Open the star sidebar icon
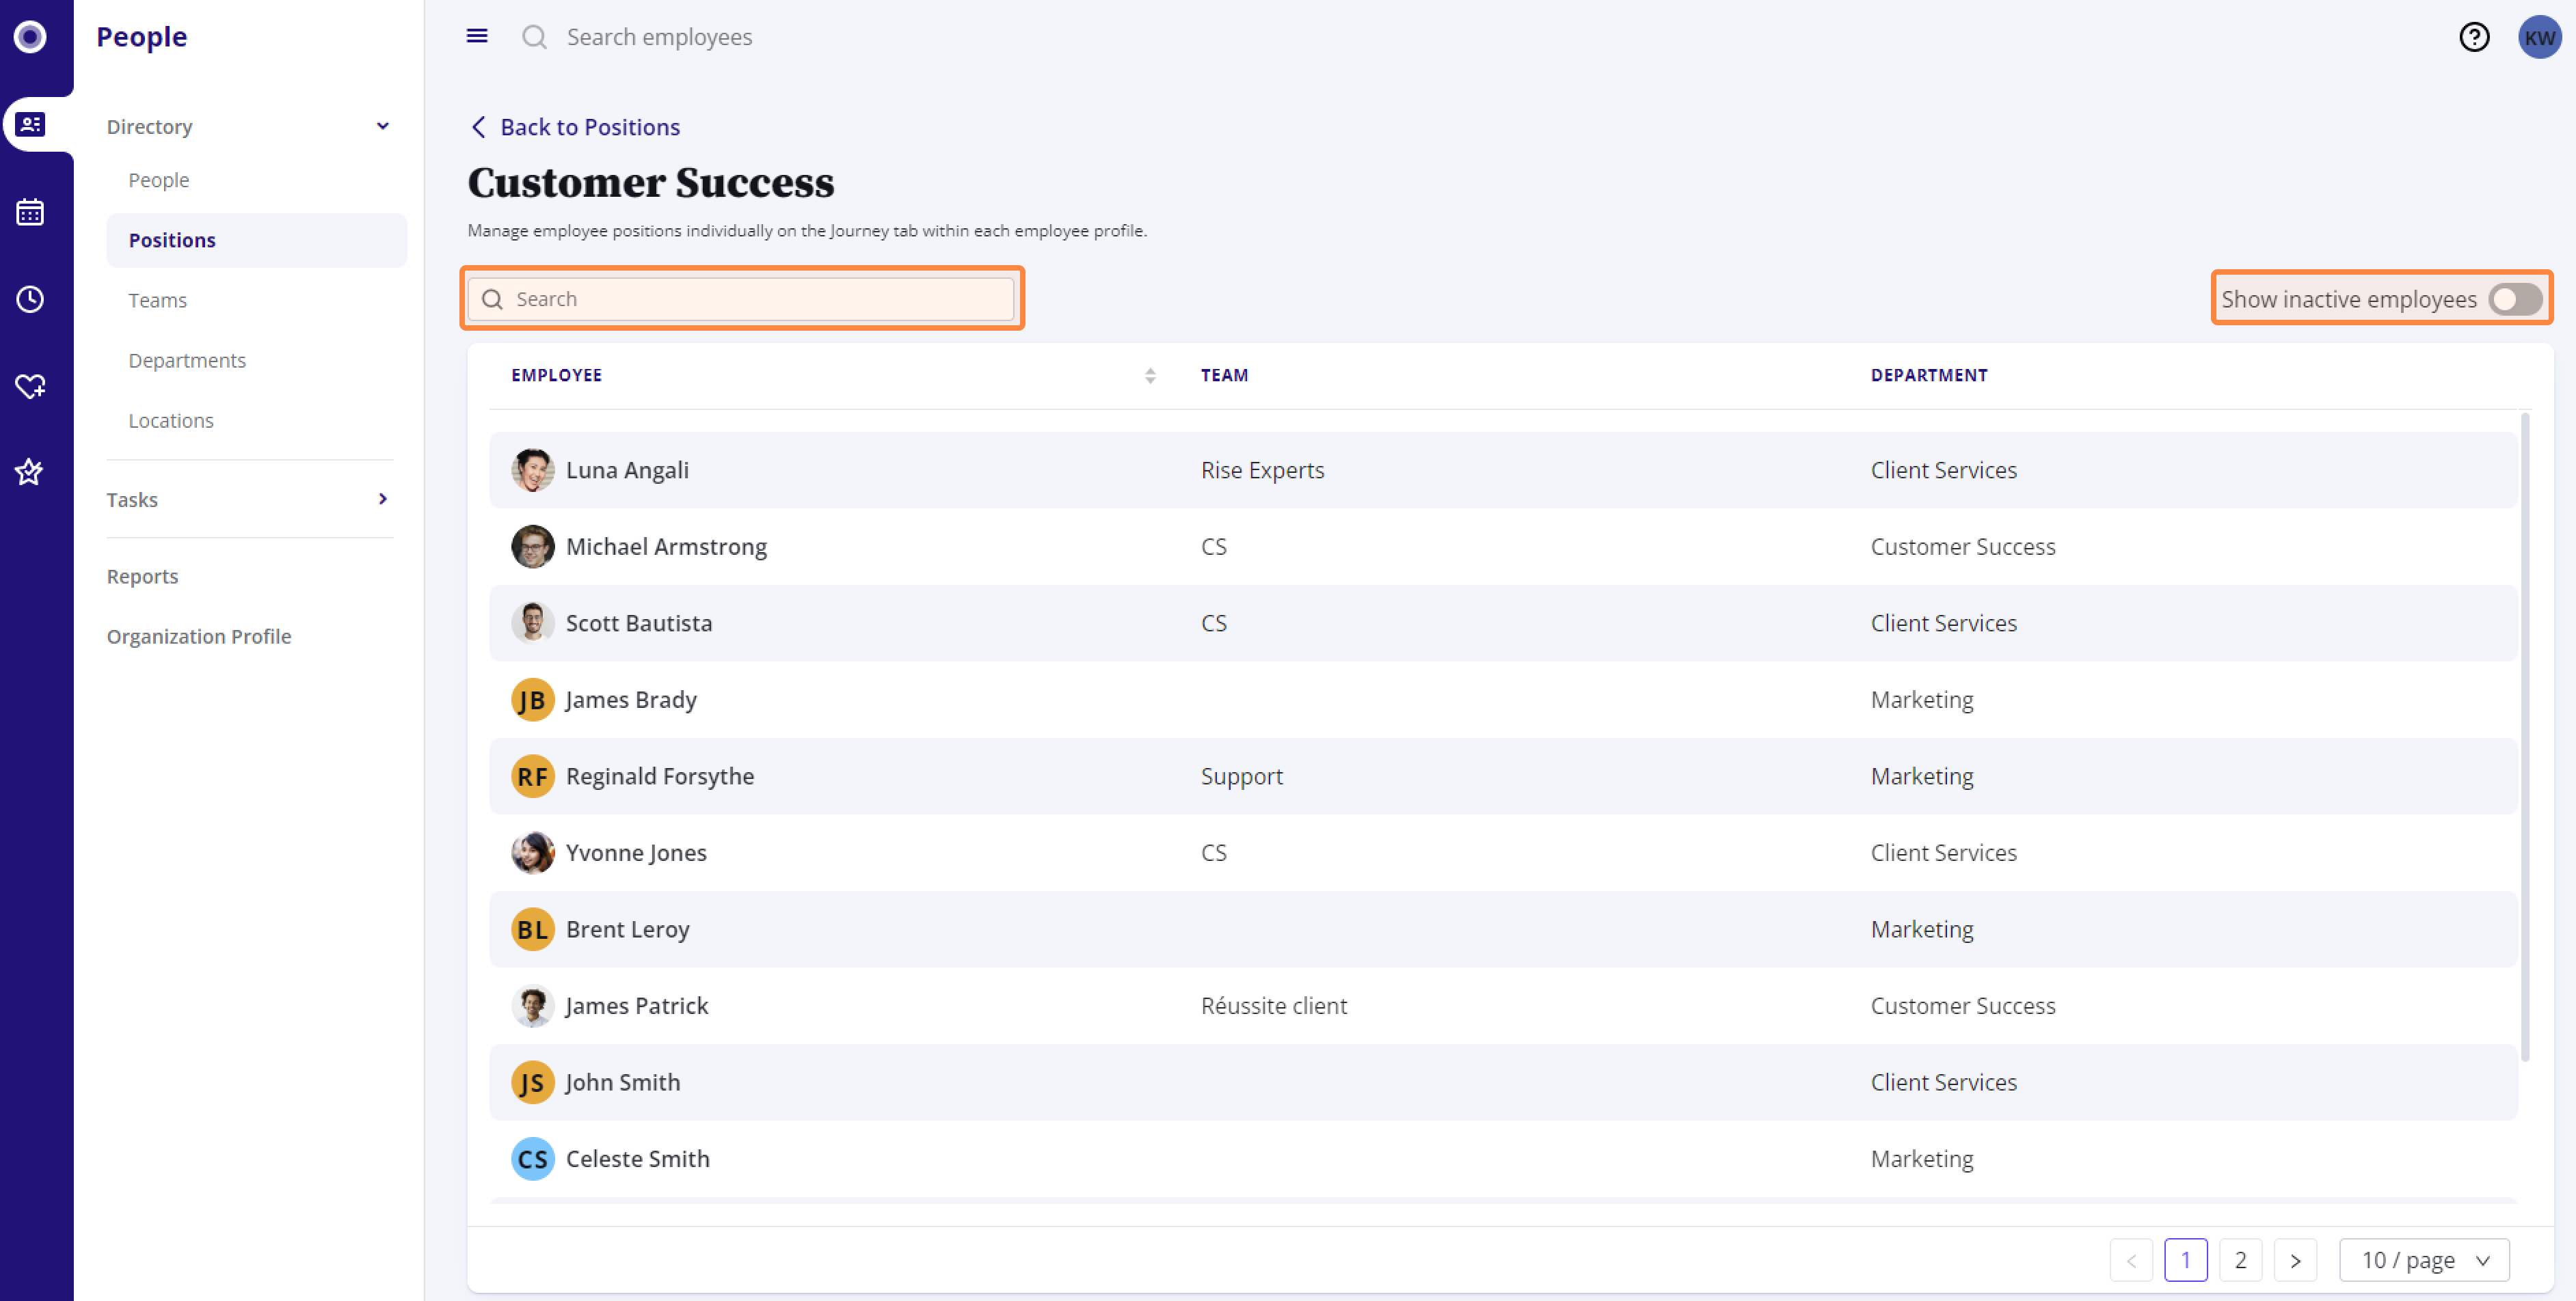Image resolution: width=2576 pixels, height=1301 pixels. 30,471
